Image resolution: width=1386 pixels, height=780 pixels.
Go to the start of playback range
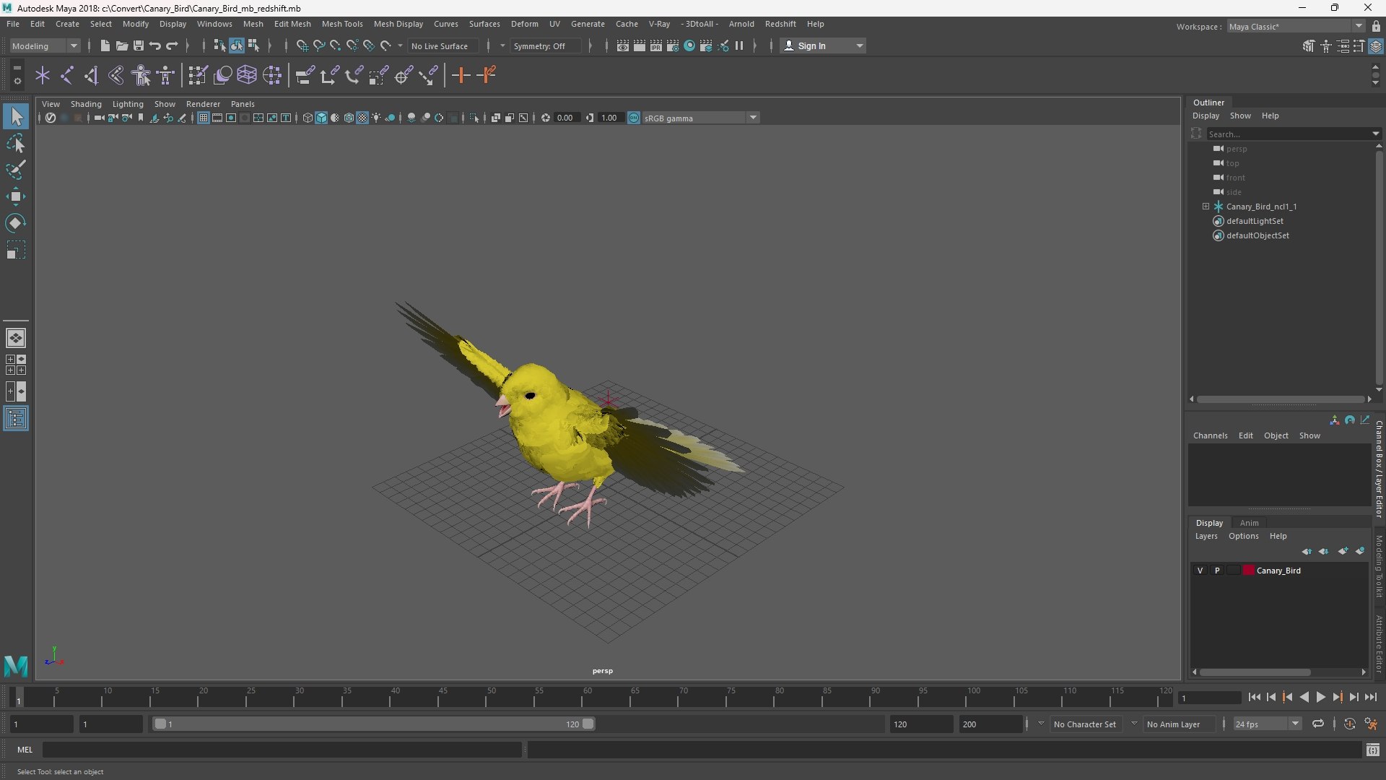coord(1254,698)
